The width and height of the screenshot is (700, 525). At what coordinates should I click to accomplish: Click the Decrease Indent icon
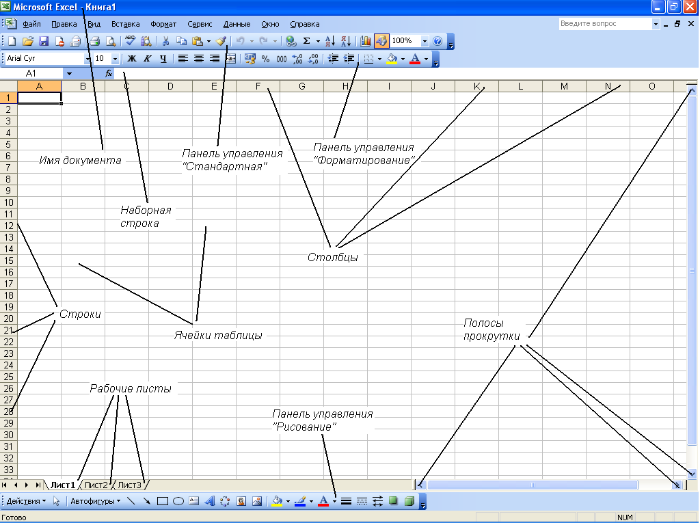(x=333, y=59)
